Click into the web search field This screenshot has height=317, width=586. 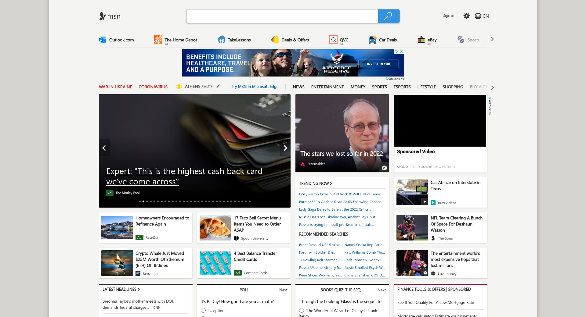[x=282, y=16]
